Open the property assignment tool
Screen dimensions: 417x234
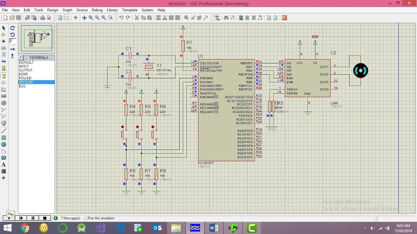(x=232, y=18)
